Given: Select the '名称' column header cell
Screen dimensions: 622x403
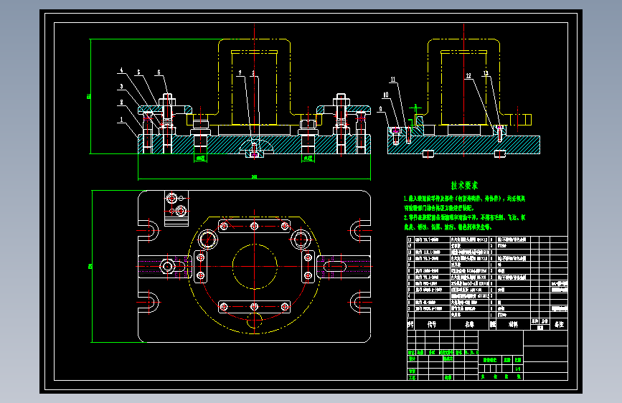Looking at the screenshot, I should click(470, 324).
